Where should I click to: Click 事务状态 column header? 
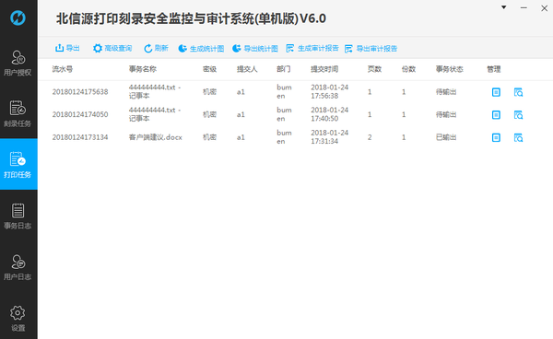450,69
